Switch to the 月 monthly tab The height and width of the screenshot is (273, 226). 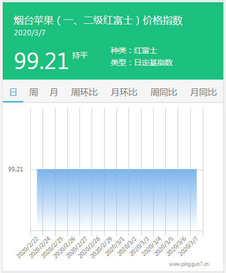pos(53,92)
